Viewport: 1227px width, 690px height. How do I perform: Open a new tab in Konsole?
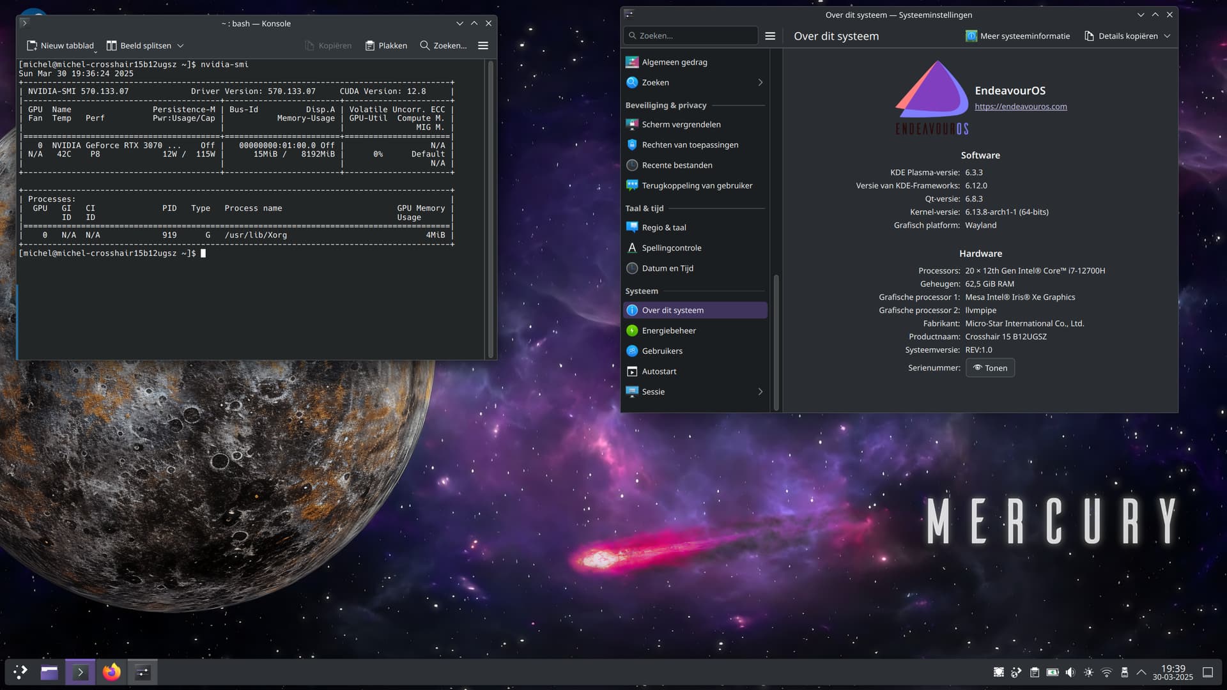point(61,45)
